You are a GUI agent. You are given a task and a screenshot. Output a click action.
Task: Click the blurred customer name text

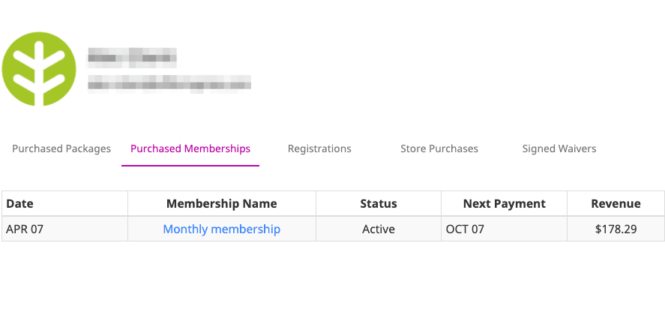coord(132,58)
